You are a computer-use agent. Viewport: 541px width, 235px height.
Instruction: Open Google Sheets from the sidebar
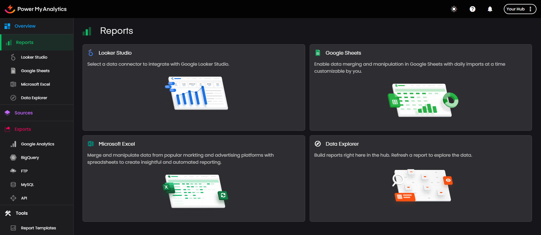point(35,71)
